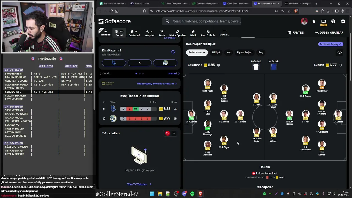
Task: Vote for Luzern away win
Action: 165,63
